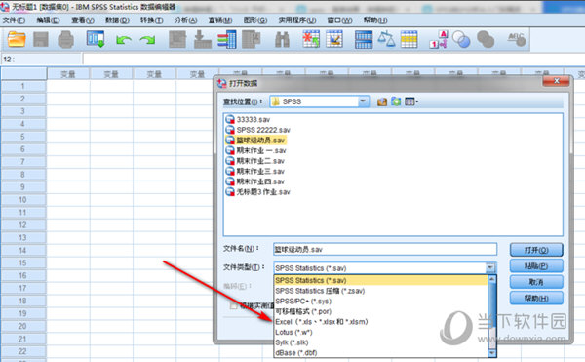Click the Select cases icon

409,39
